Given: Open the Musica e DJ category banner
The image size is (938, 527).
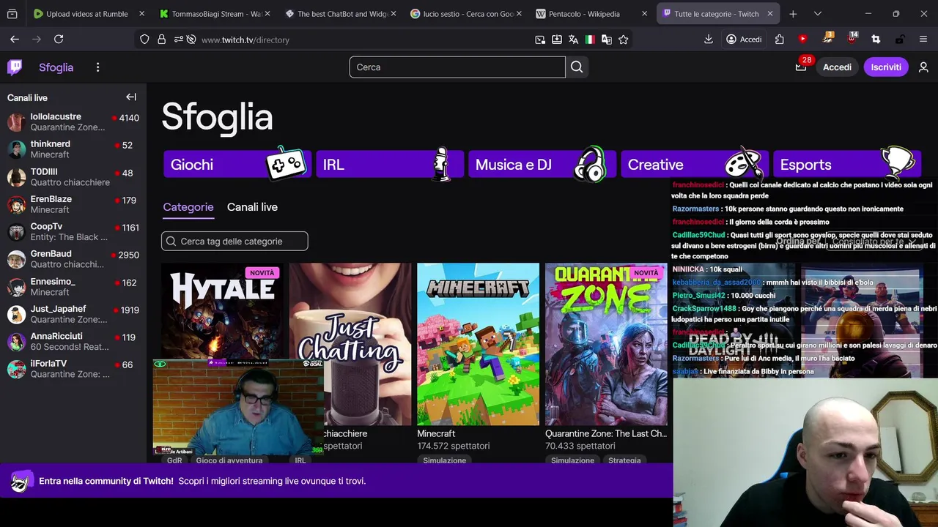Looking at the screenshot, I should pyautogui.click(x=542, y=165).
